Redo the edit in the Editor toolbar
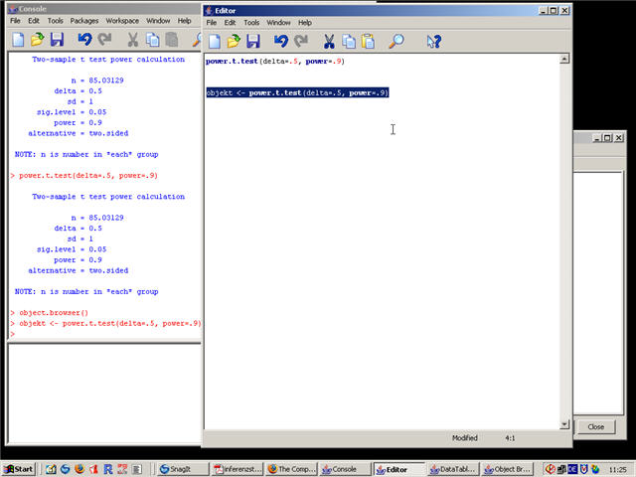636x477 pixels. tap(300, 41)
